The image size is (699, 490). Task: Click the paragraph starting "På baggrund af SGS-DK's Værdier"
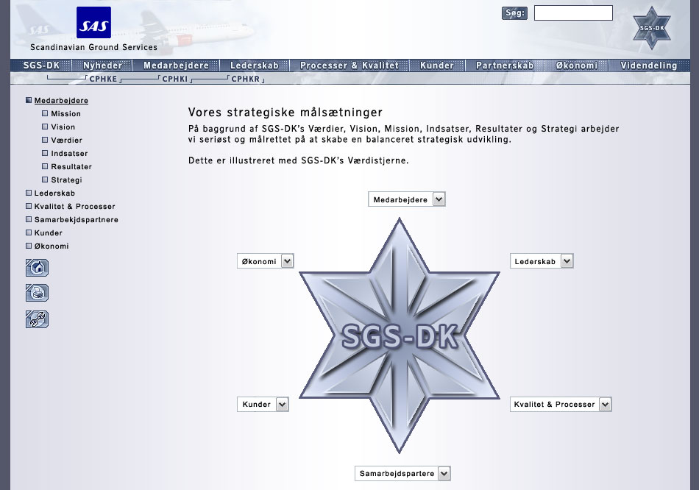[403, 134]
